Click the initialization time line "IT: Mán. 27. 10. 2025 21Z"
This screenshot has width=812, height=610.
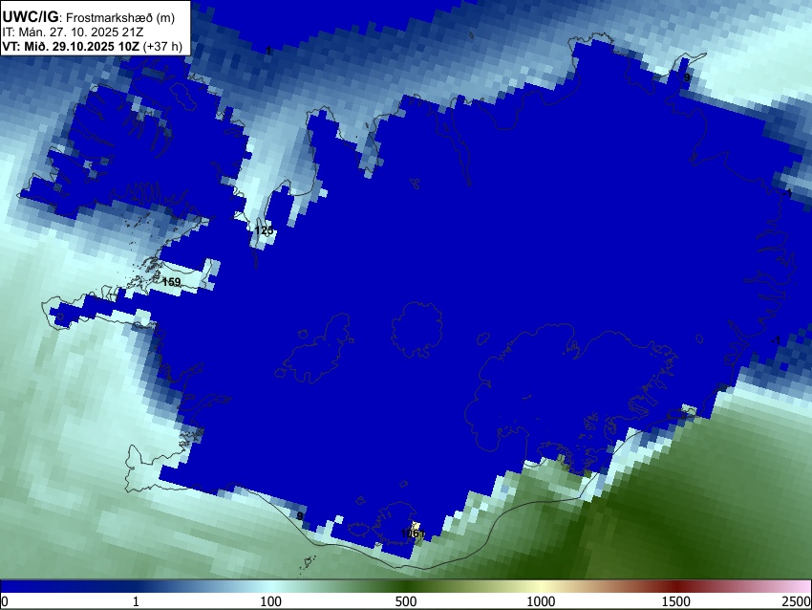click(73, 33)
